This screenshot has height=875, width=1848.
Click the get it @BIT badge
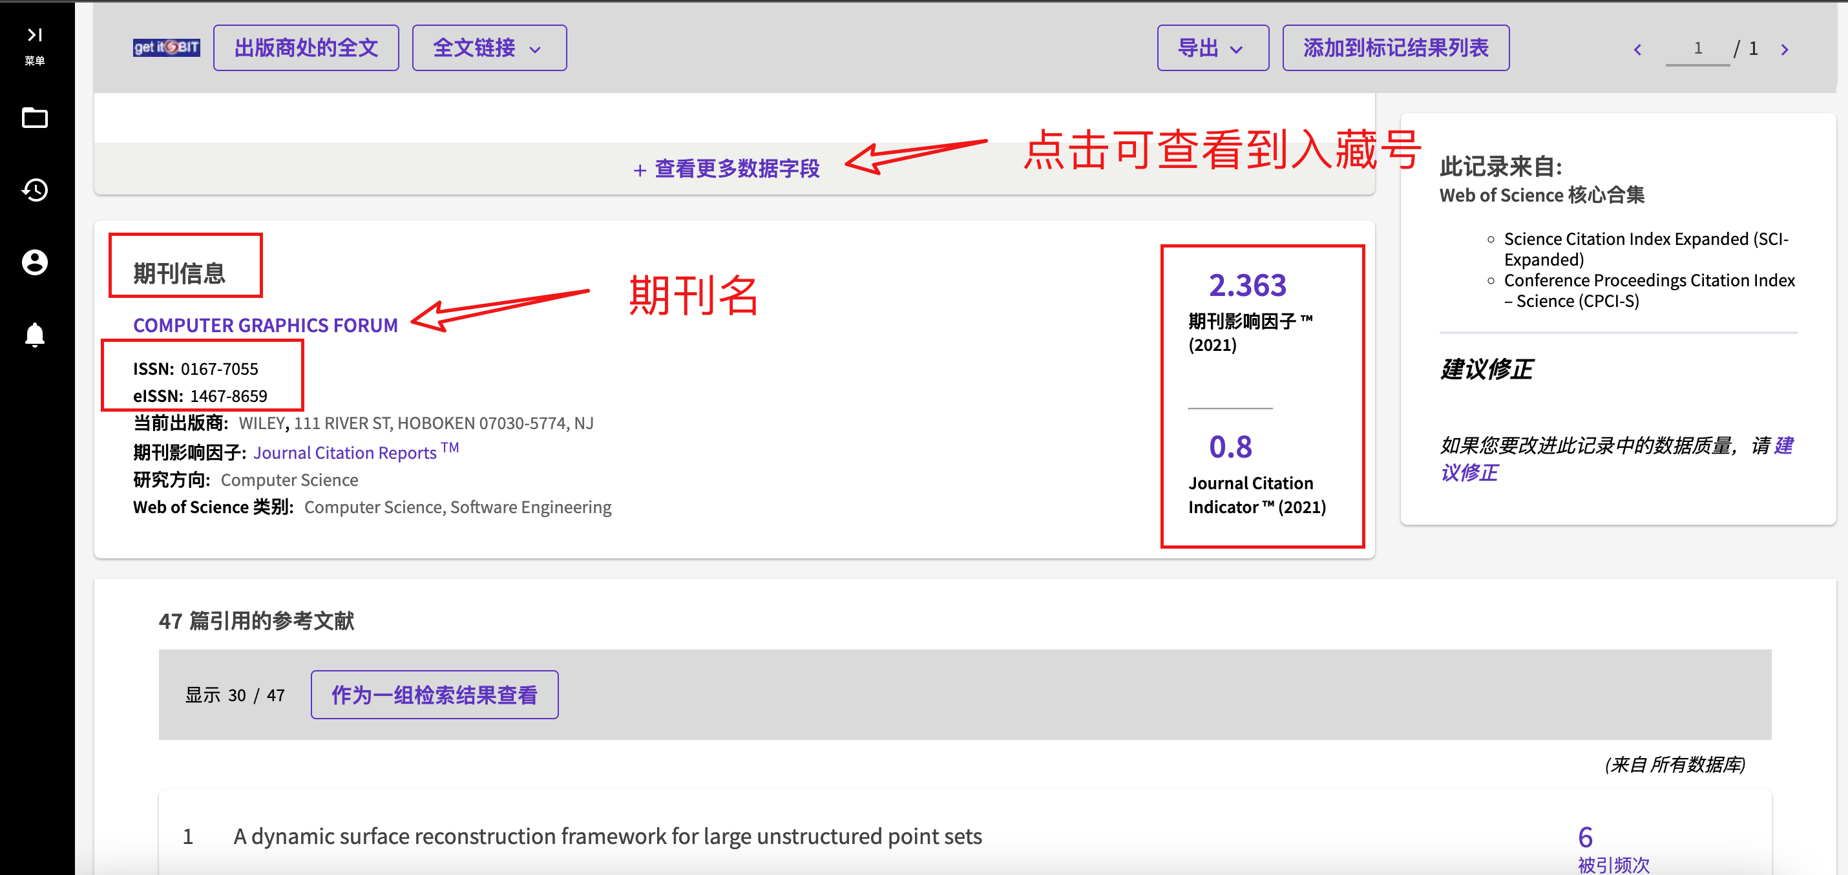(x=167, y=47)
